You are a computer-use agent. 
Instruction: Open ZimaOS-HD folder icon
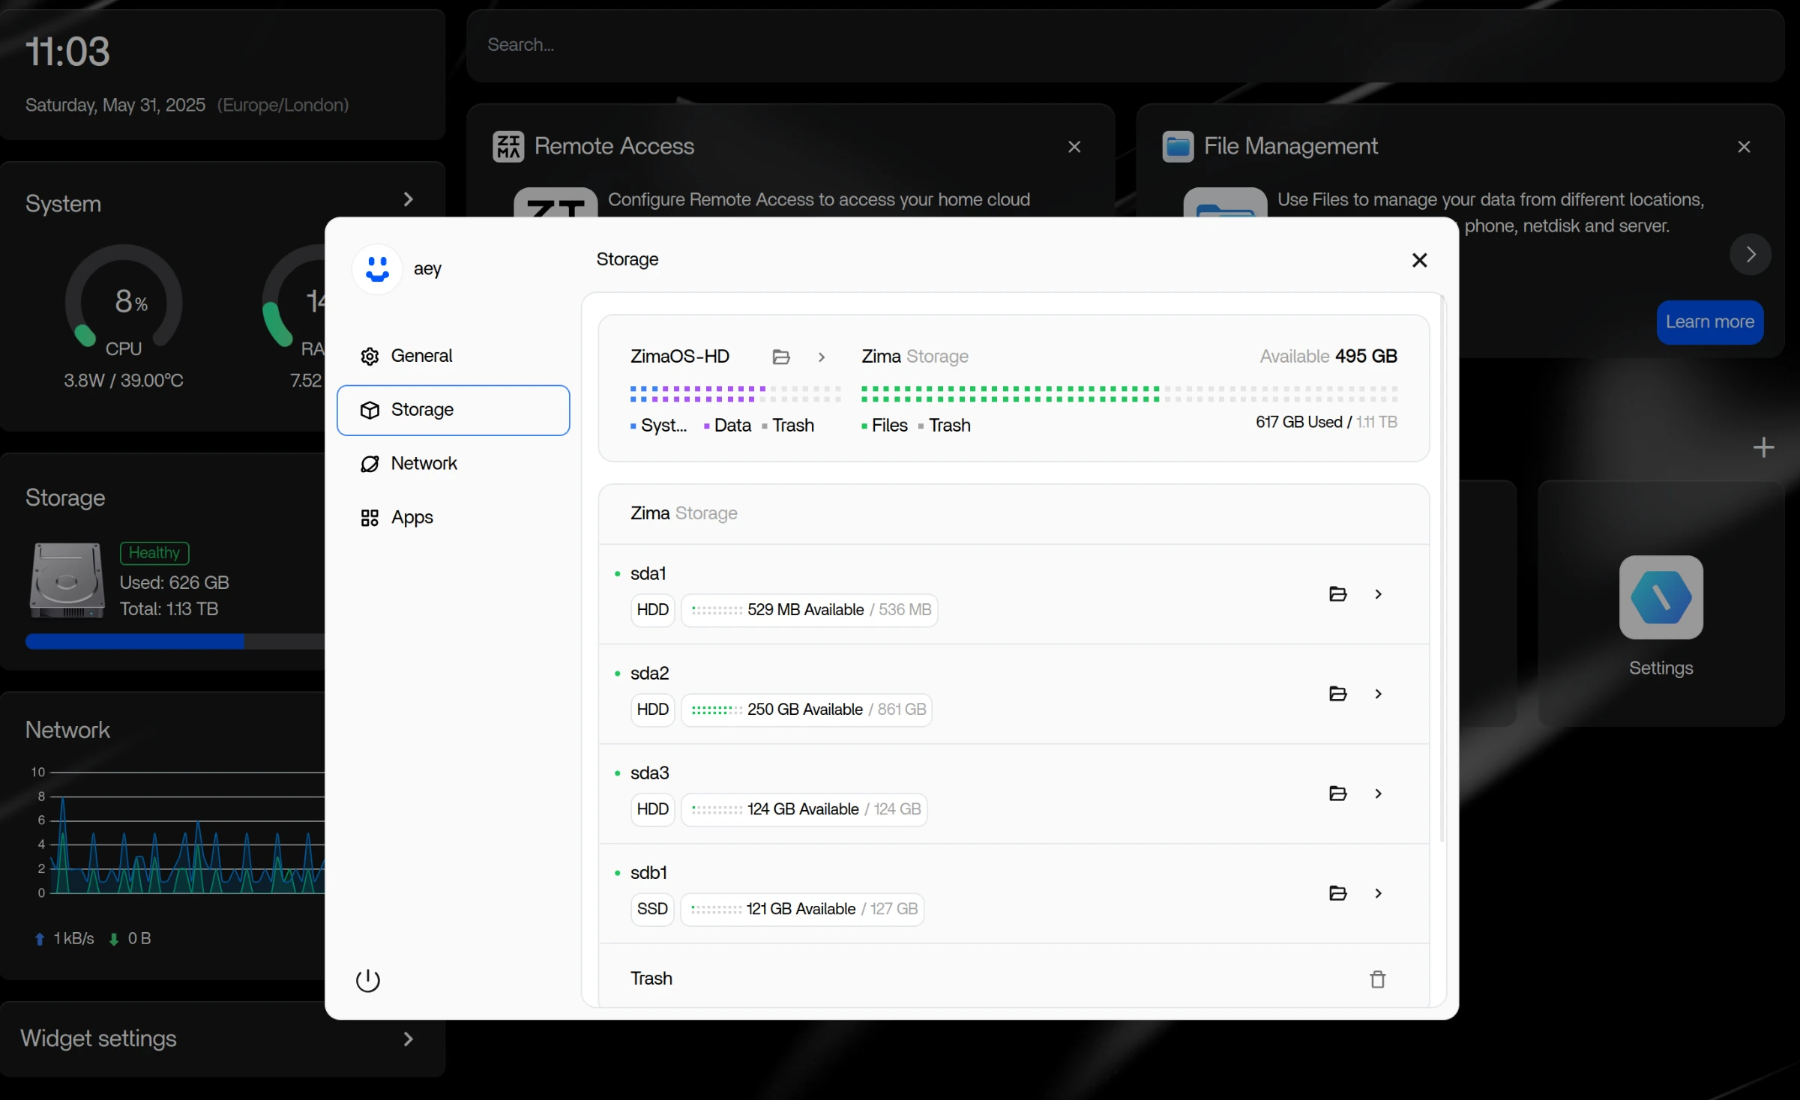(x=781, y=357)
